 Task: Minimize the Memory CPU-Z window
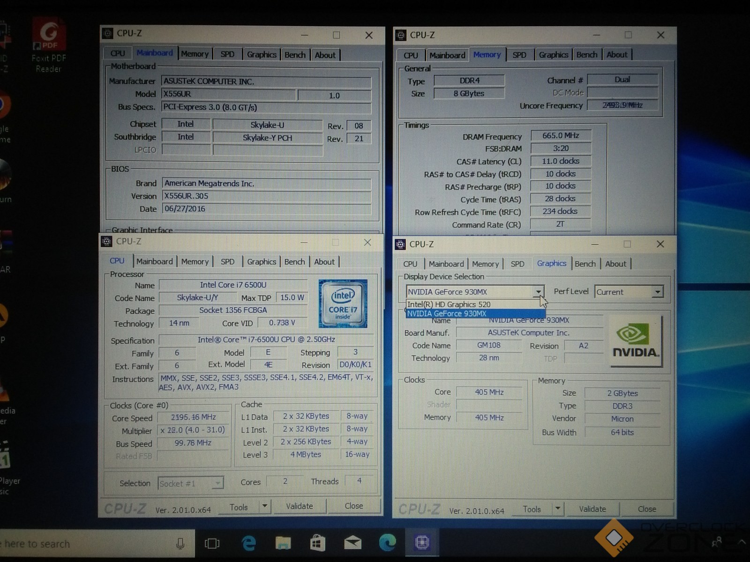tap(597, 35)
